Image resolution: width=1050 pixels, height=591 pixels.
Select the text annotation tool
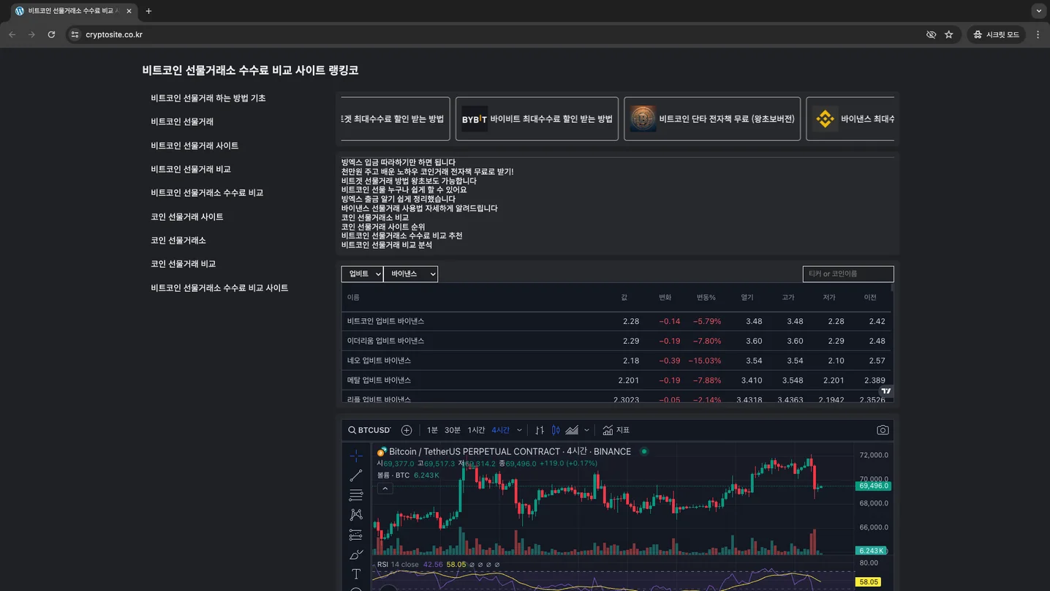point(356,574)
